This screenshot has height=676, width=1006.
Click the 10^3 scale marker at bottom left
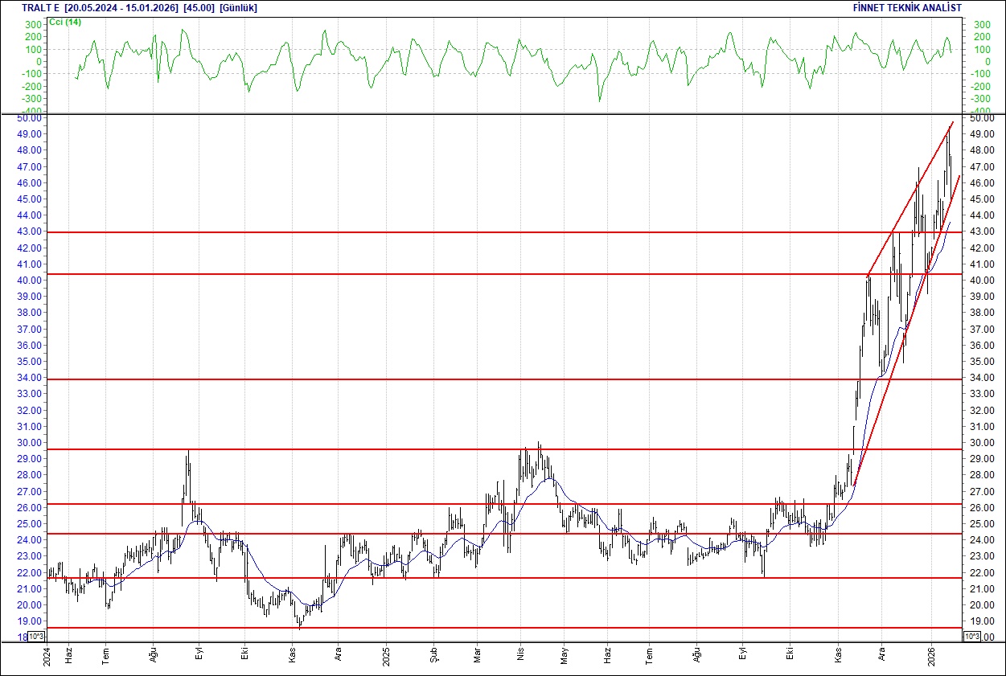click(35, 635)
